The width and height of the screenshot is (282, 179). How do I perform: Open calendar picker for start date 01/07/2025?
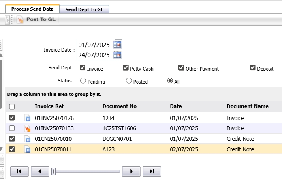(117, 45)
